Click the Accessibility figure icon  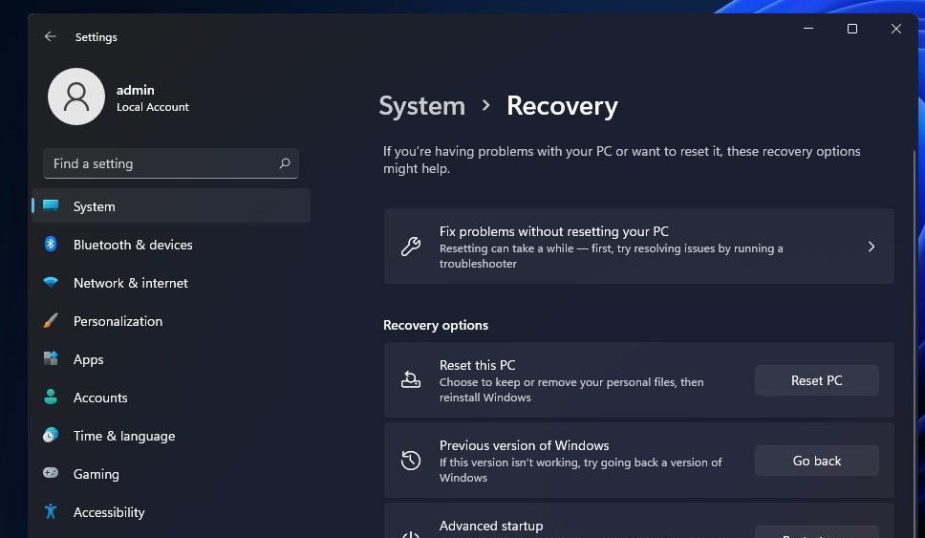pos(51,511)
